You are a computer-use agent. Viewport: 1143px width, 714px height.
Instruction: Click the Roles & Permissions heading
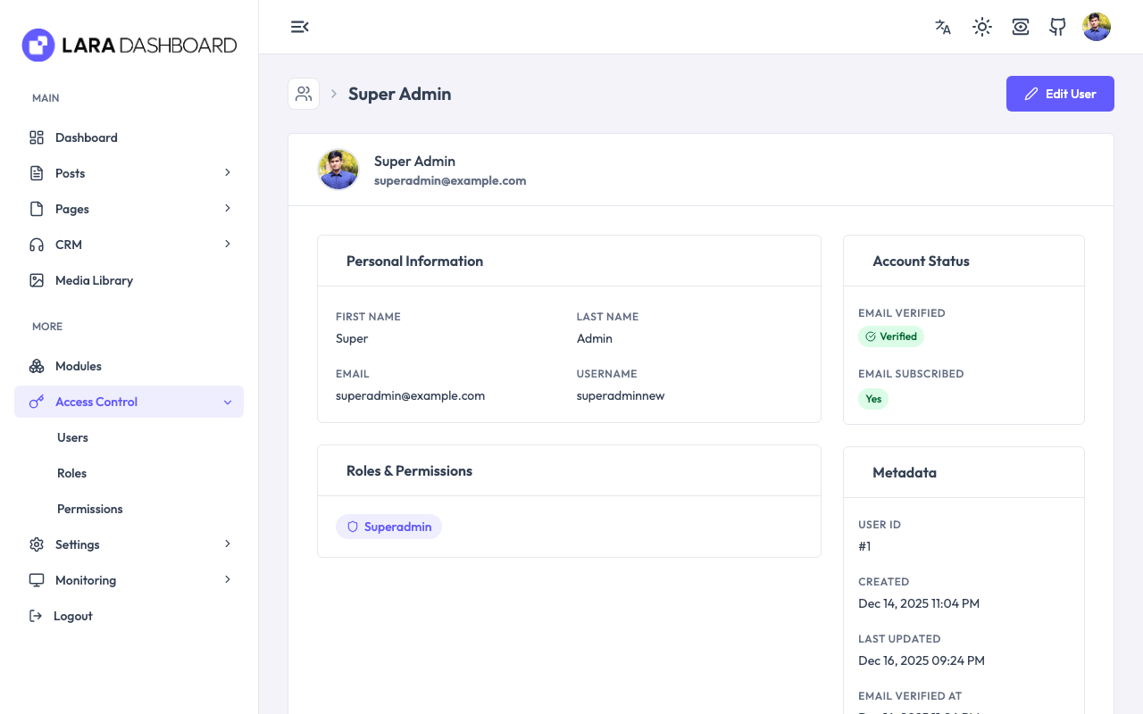click(x=409, y=470)
